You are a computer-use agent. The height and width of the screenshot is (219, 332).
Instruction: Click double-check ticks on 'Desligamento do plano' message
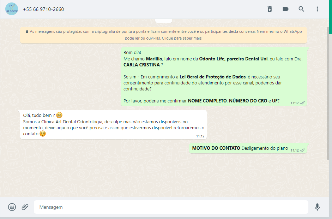(303, 150)
